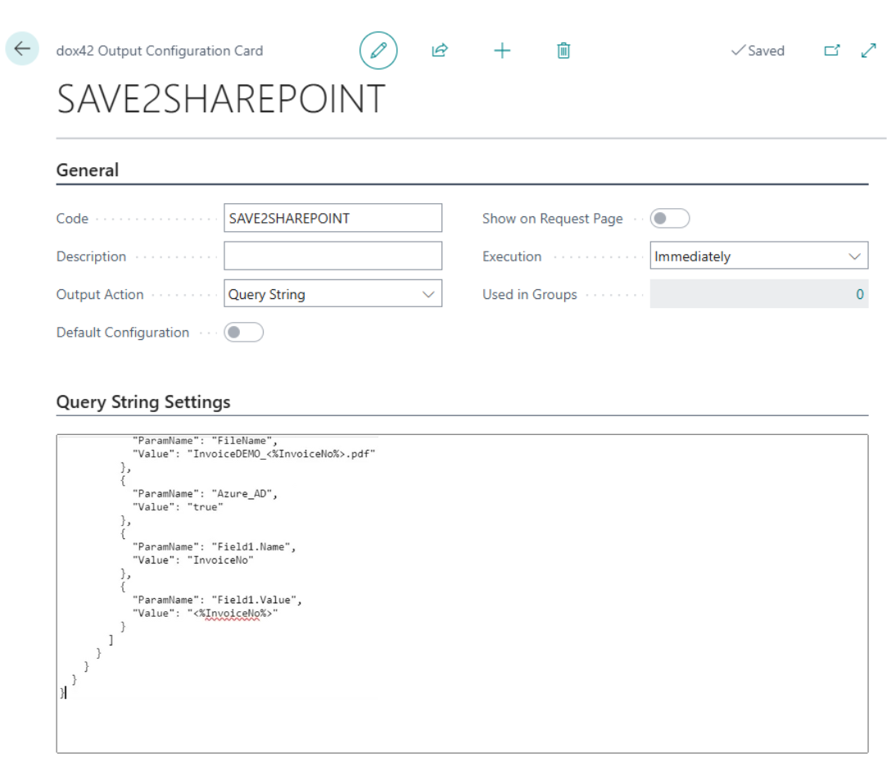This screenshot has width=887, height=757.
Task: Click the Show on Request Page label
Action: click(x=553, y=219)
